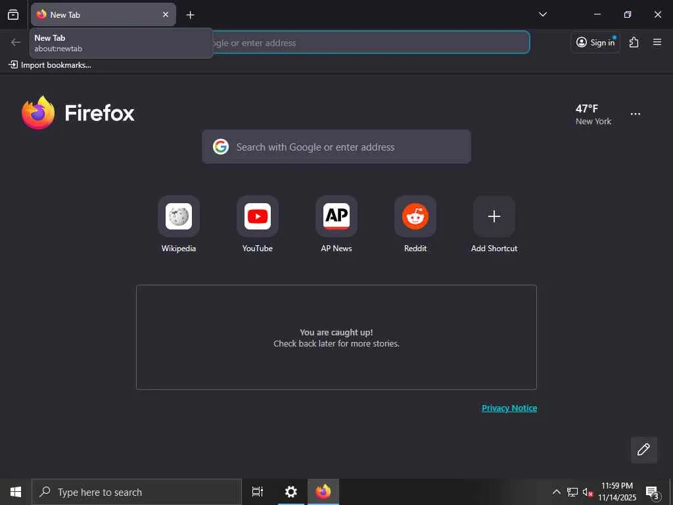The image size is (673, 505).
Task: Open the Reddit shortcut tile
Action: point(415,216)
